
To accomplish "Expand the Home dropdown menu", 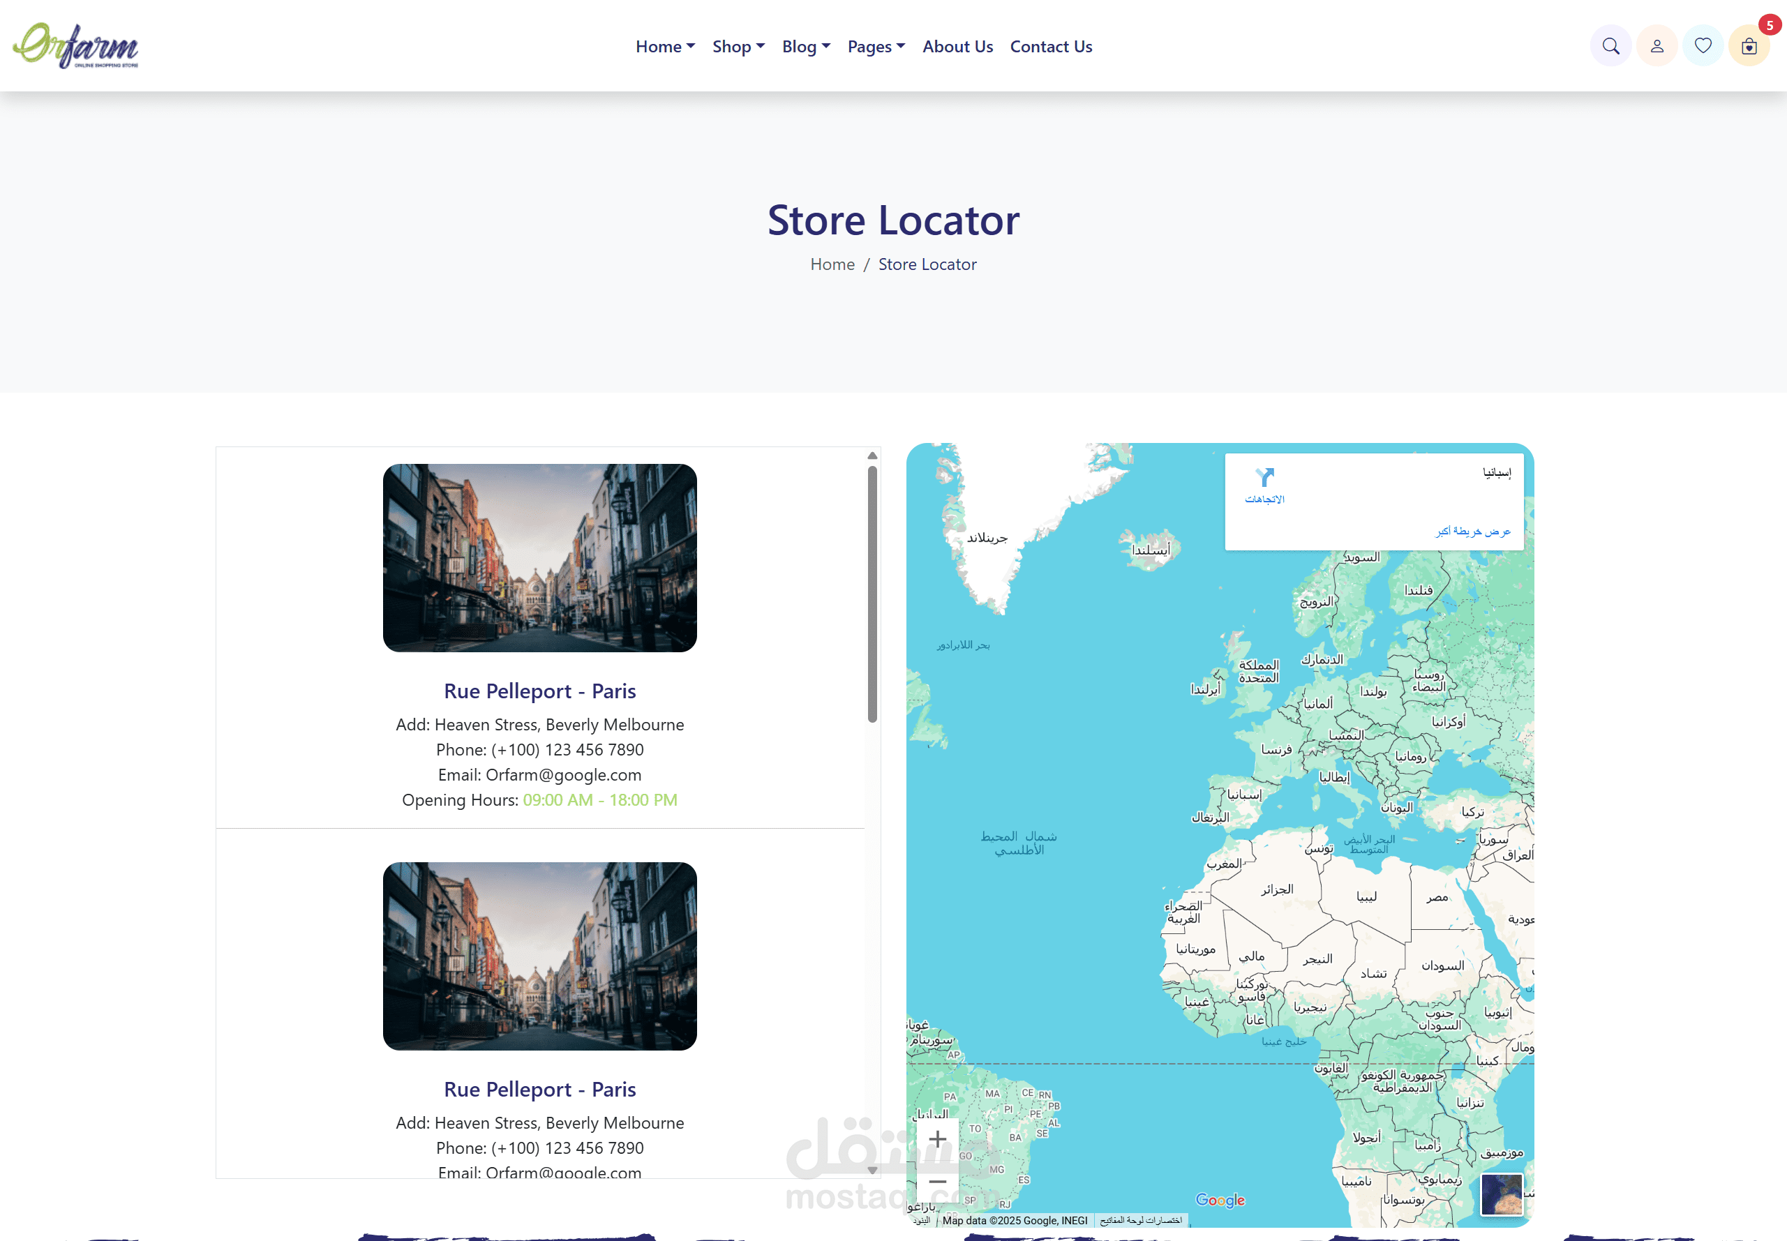I will click(x=665, y=47).
